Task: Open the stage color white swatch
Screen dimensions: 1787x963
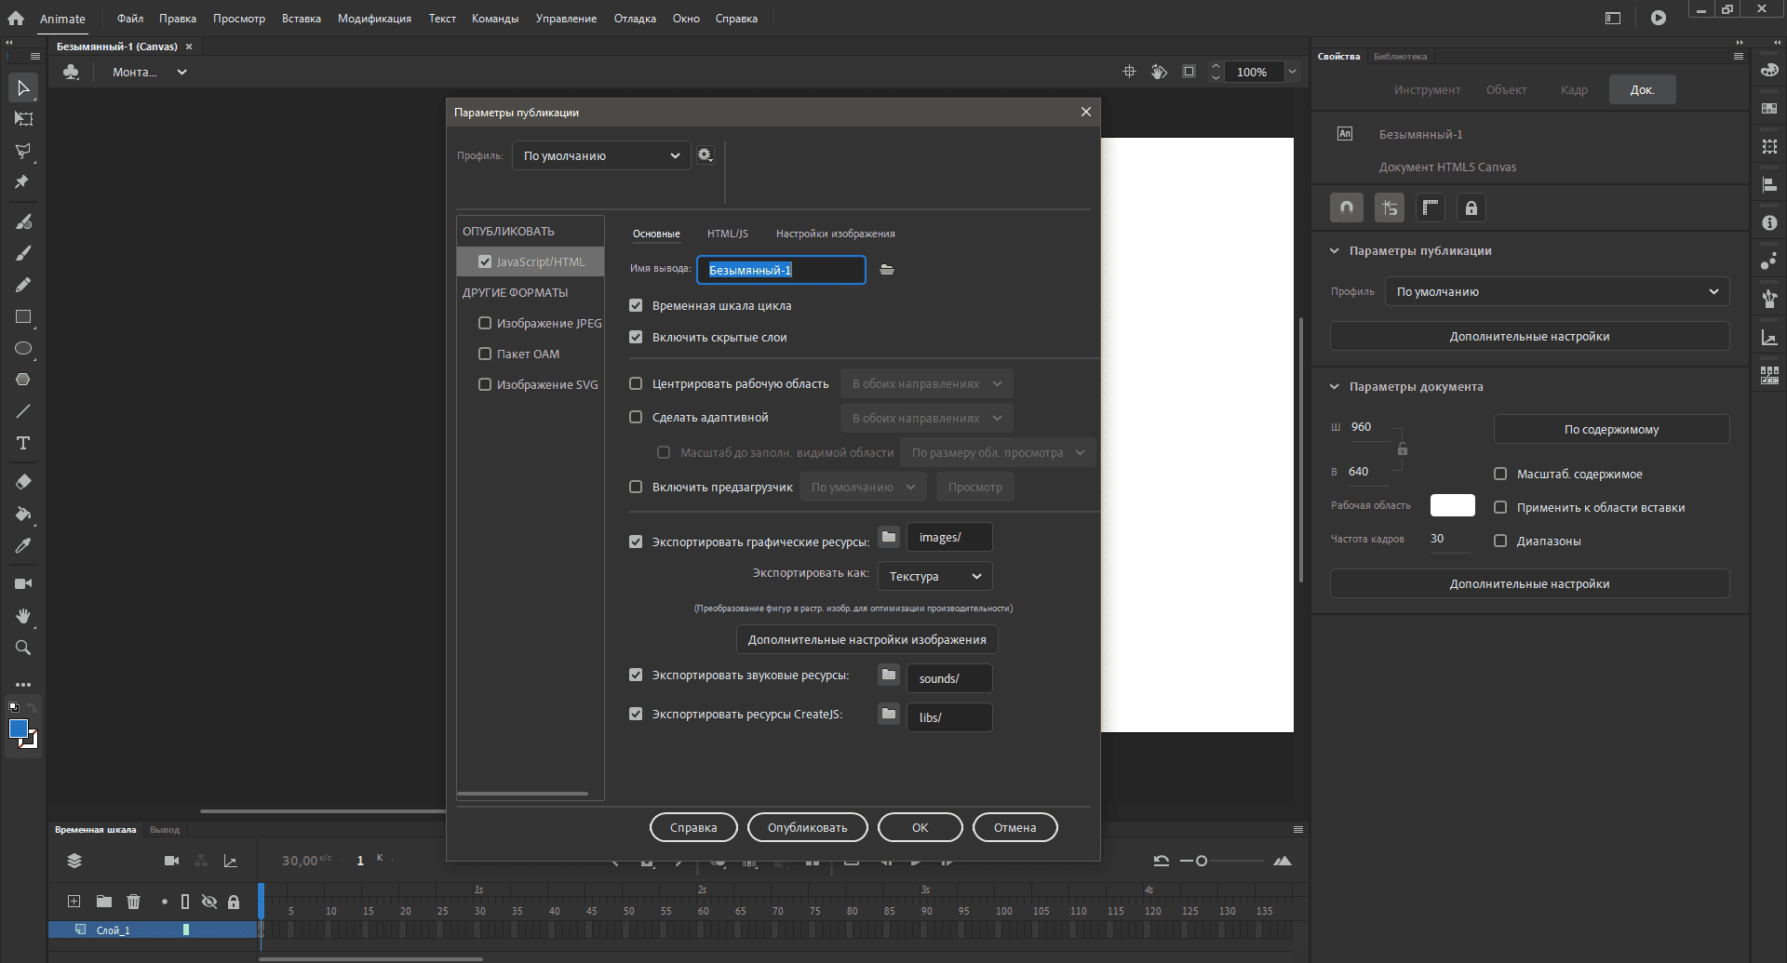Action: coord(1453,505)
